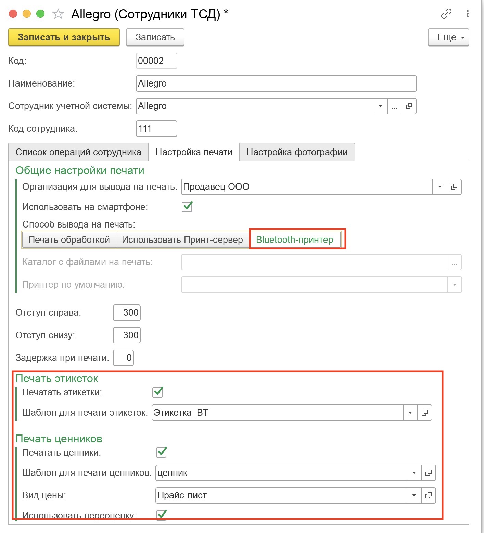
Task: Open the Организация для вывода на печать record
Action: [454, 187]
